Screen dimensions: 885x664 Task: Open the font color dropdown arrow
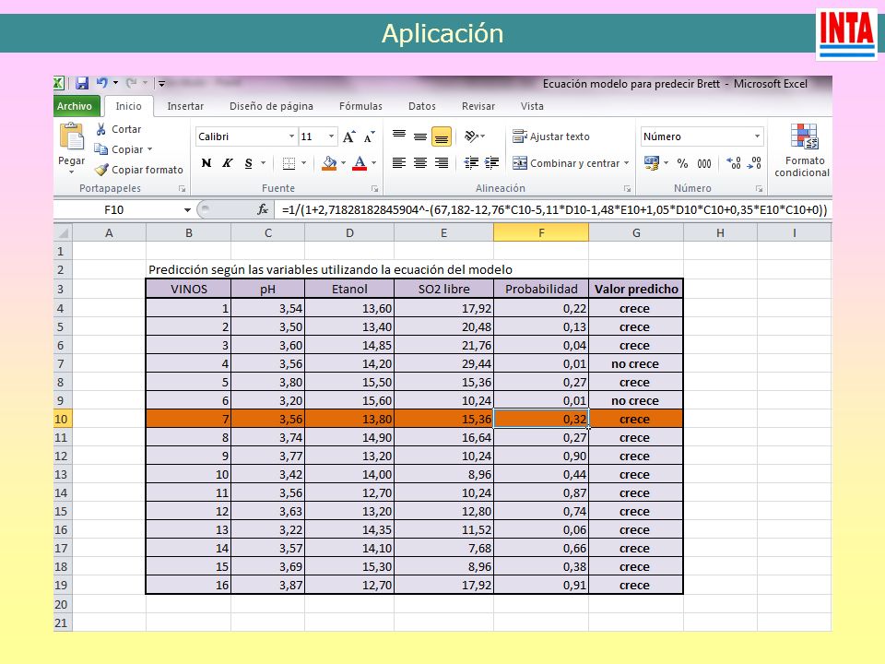[x=373, y=163]
